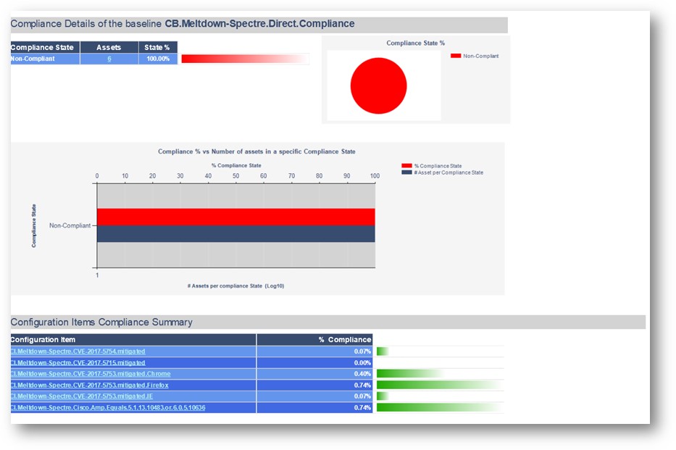Click the "% Compliance" column header

(314, 340)
